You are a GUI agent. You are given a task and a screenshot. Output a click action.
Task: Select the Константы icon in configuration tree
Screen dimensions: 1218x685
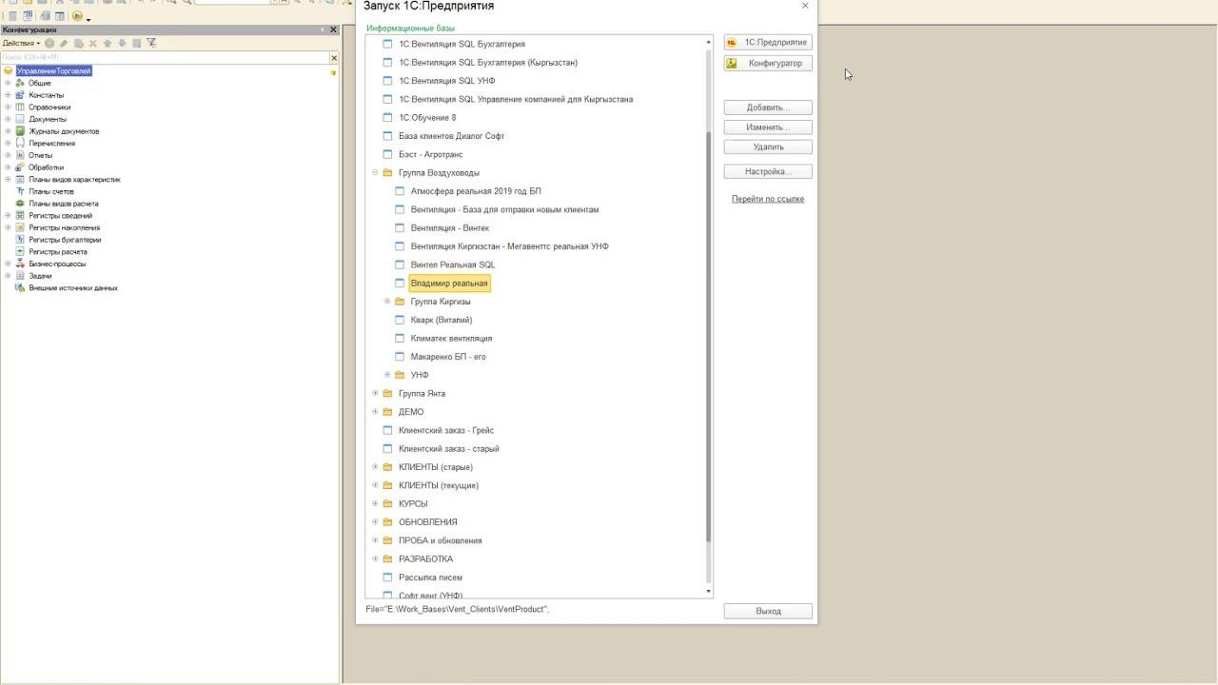click(x=20, y=95)
